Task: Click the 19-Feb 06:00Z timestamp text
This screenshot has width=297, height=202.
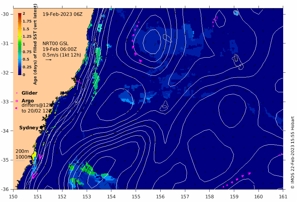Action: tap(60, 49)
